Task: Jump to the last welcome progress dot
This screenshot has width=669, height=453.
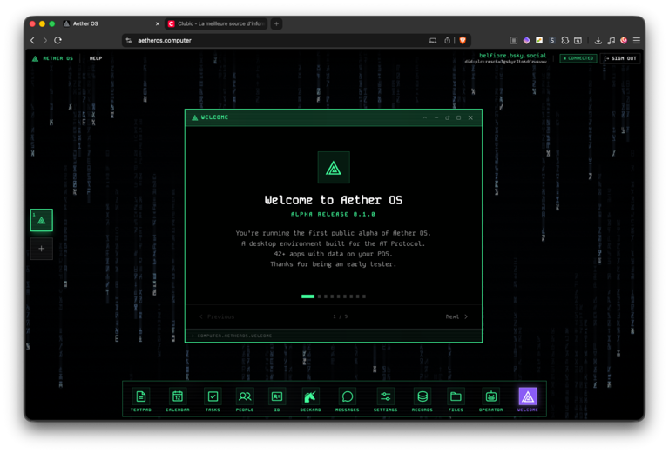Action: click(x=364, y=296)
